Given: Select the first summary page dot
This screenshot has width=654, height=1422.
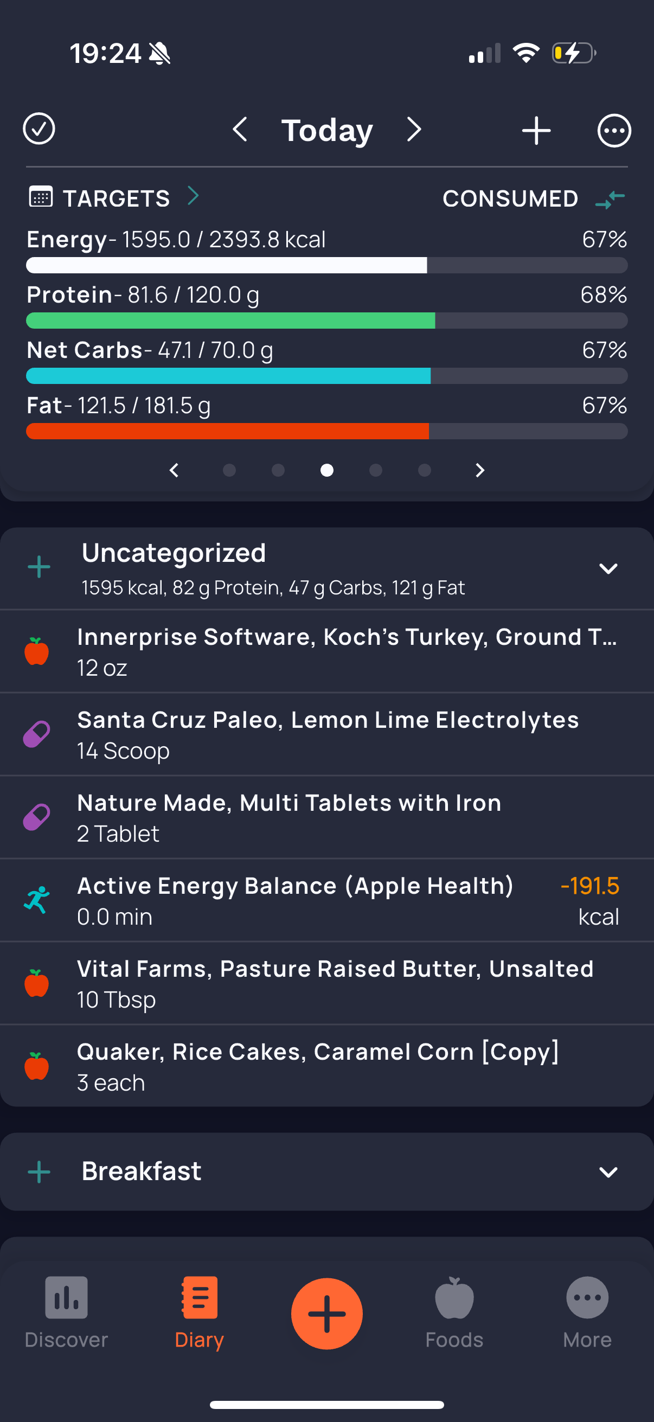Looking at the screenshot, I should (229, 470).
